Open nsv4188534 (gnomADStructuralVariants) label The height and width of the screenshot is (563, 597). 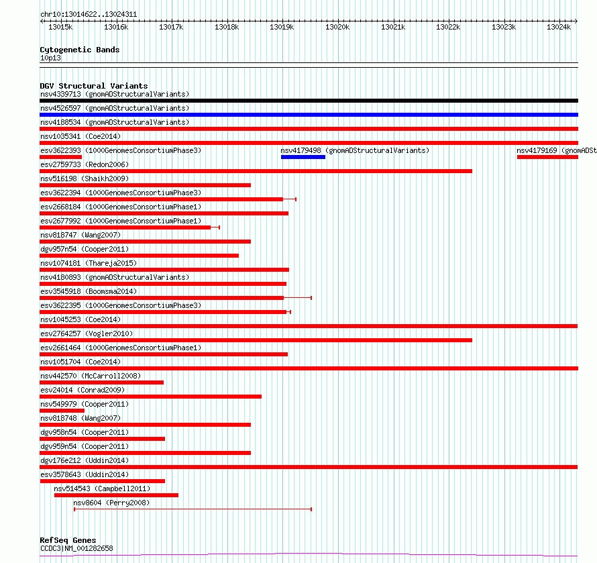(115, 122)
